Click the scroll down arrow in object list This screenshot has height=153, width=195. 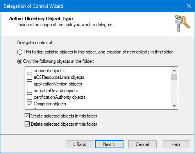[174, 106]
